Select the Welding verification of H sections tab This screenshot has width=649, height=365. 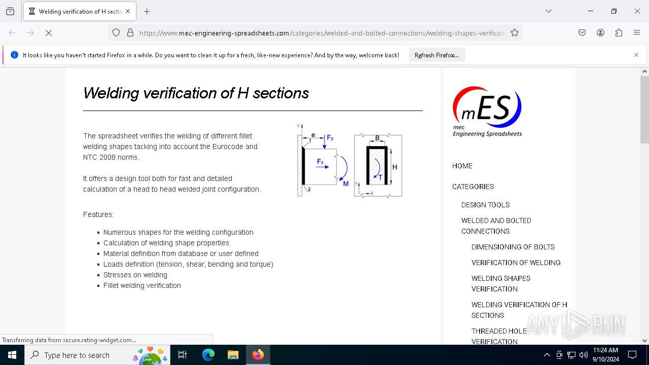tap(80, 11)
